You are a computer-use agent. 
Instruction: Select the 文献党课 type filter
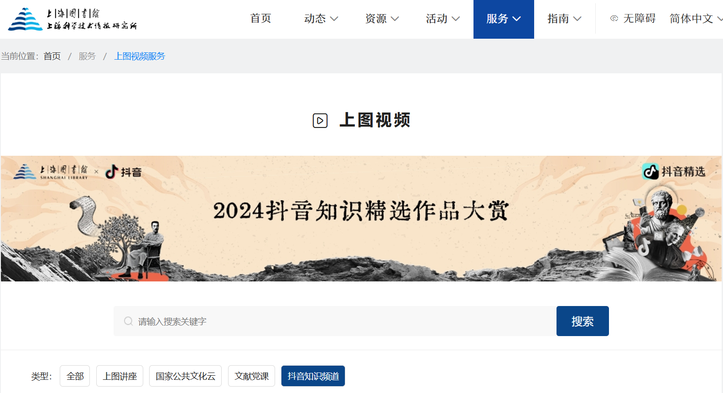(x=251, y=376)
